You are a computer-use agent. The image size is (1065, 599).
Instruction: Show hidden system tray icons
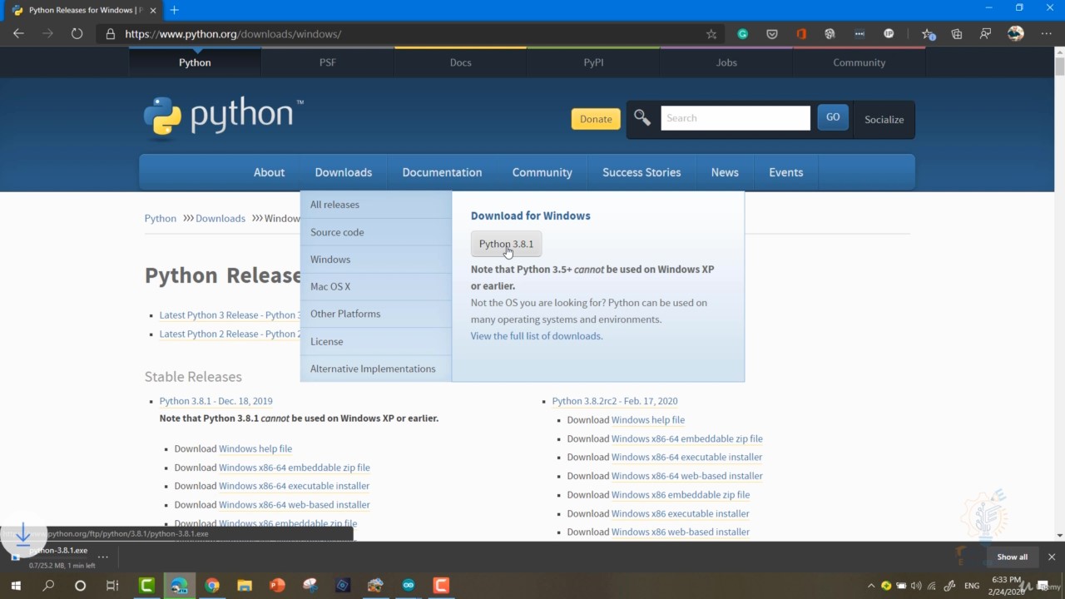(871, 586)
